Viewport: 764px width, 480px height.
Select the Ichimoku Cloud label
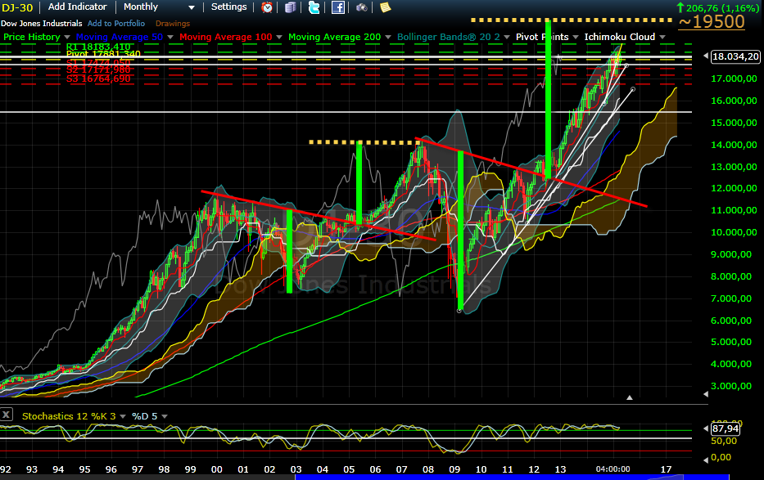(x=620, y=37)
